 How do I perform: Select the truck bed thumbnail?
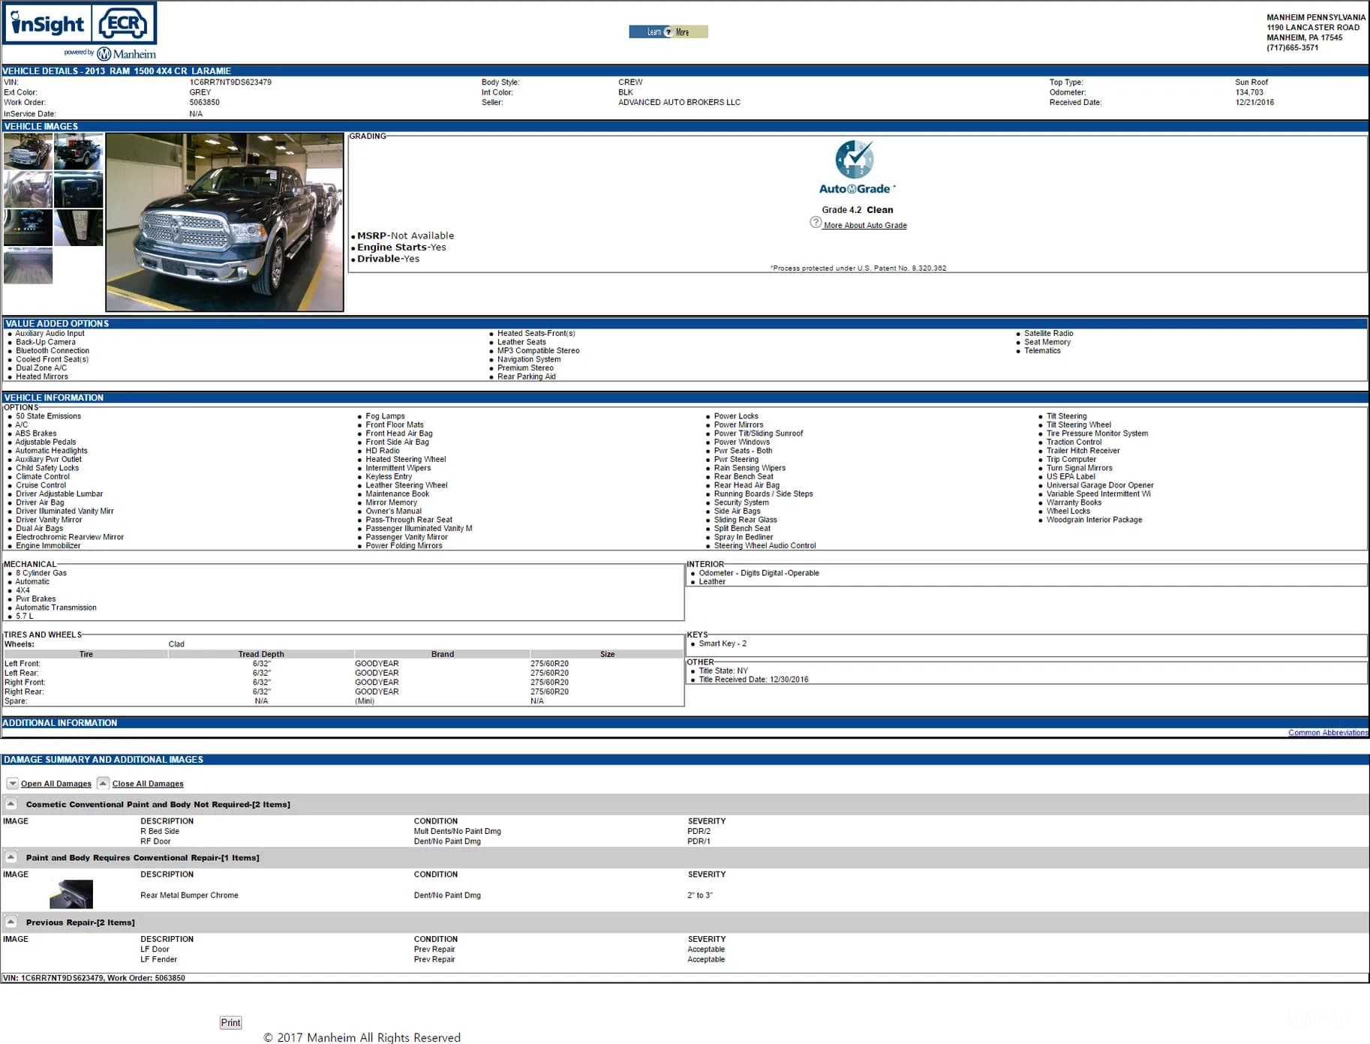pos(29,266)
